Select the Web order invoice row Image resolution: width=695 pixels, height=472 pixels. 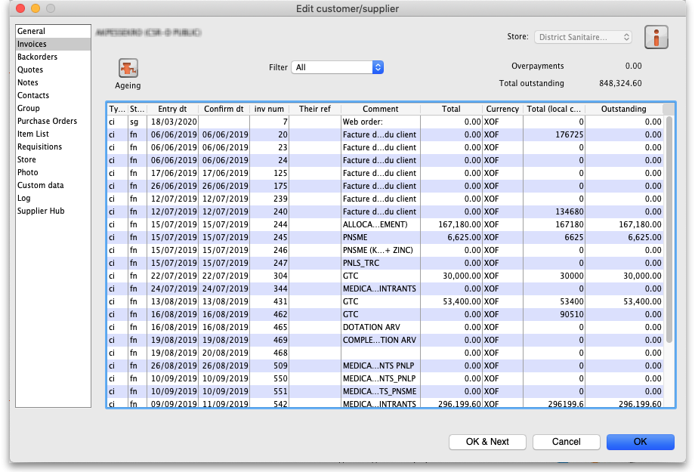(378, 122)
